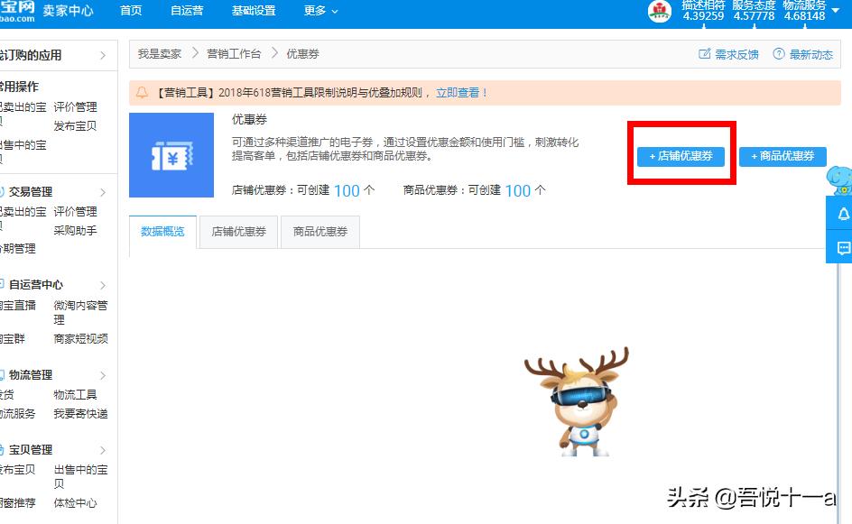
Task: Click the 店铺优惠券 可创建 100 count
Action: pos(347,190)
